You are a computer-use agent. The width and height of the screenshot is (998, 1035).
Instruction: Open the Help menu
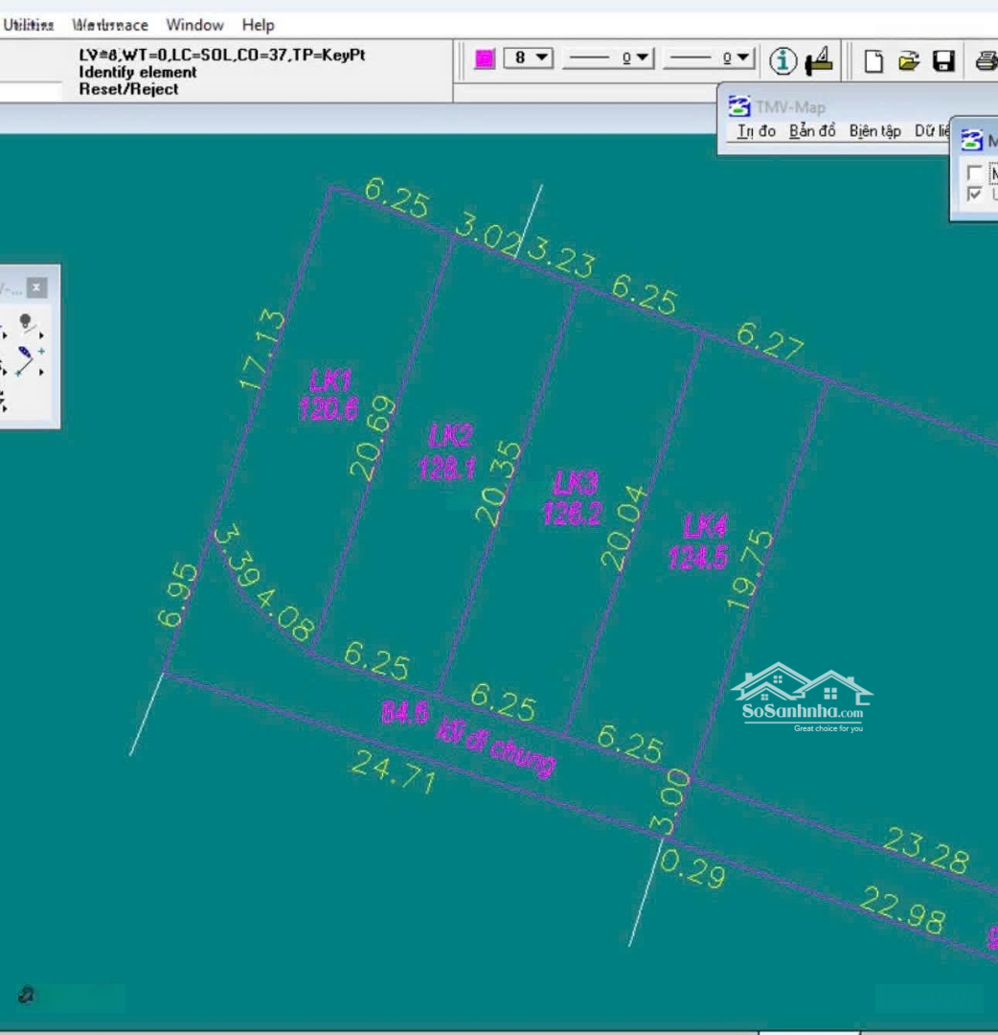point(258,25)
